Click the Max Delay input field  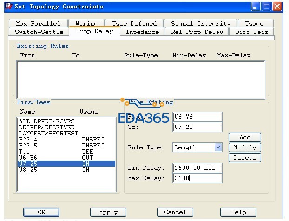click(197, 178)
